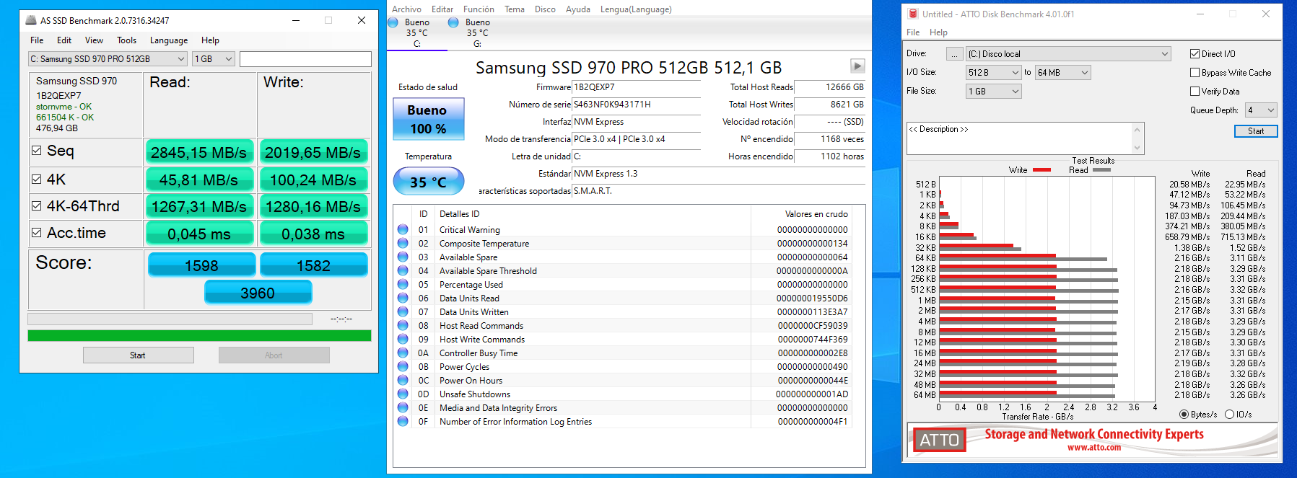Click the Bueno 100 % health status button
Viewport: 1297px width, 478px height.
(428, 119)
